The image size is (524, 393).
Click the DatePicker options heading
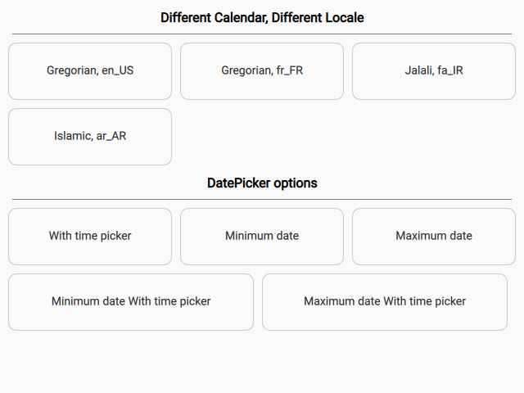[x=262, y=183]
